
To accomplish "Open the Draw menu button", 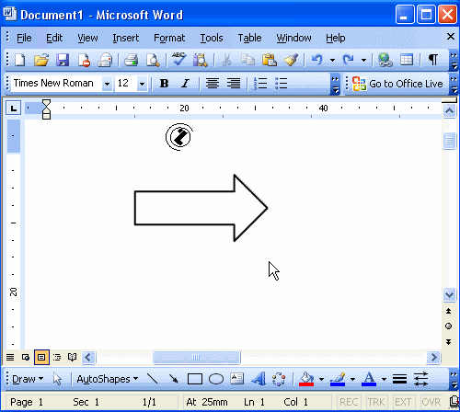I will tap(27, 379).
